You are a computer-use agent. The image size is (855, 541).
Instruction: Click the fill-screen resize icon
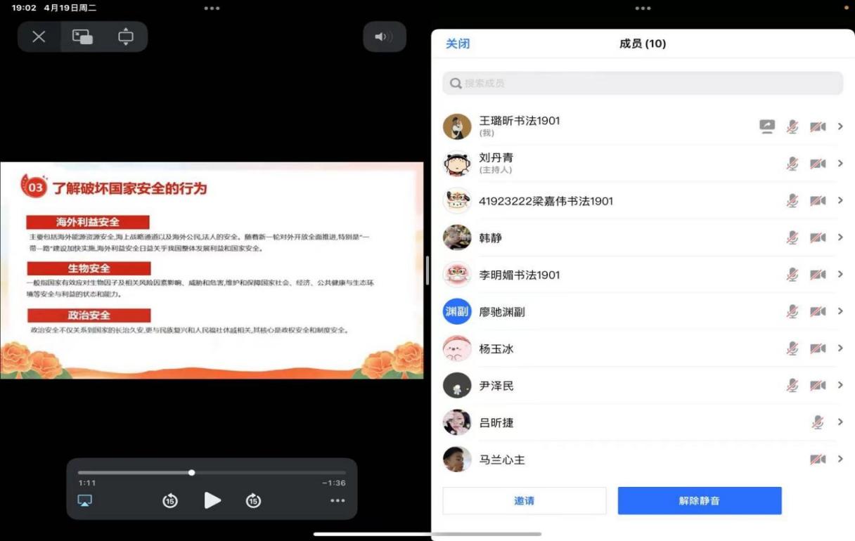[126, 37]
